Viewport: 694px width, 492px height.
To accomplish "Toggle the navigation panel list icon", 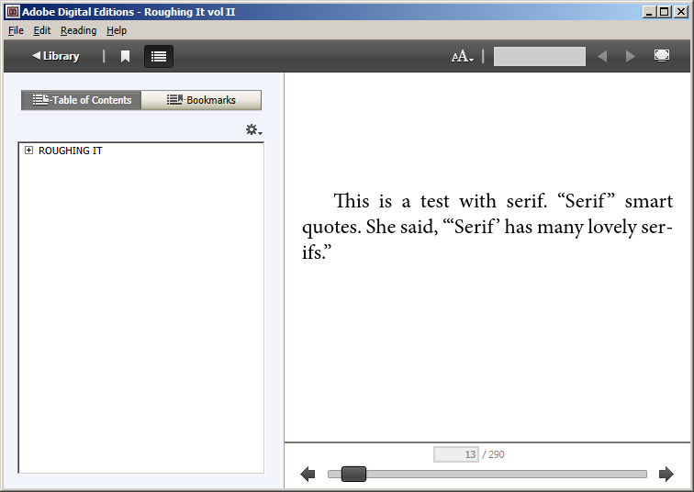I will 159,56.
